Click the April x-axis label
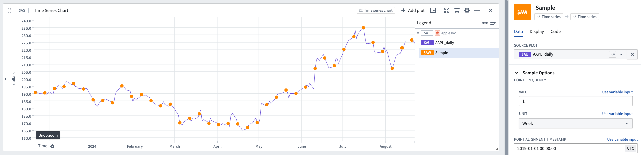Image resolution: width=641 pixels, height=155 pixels. 217,146
